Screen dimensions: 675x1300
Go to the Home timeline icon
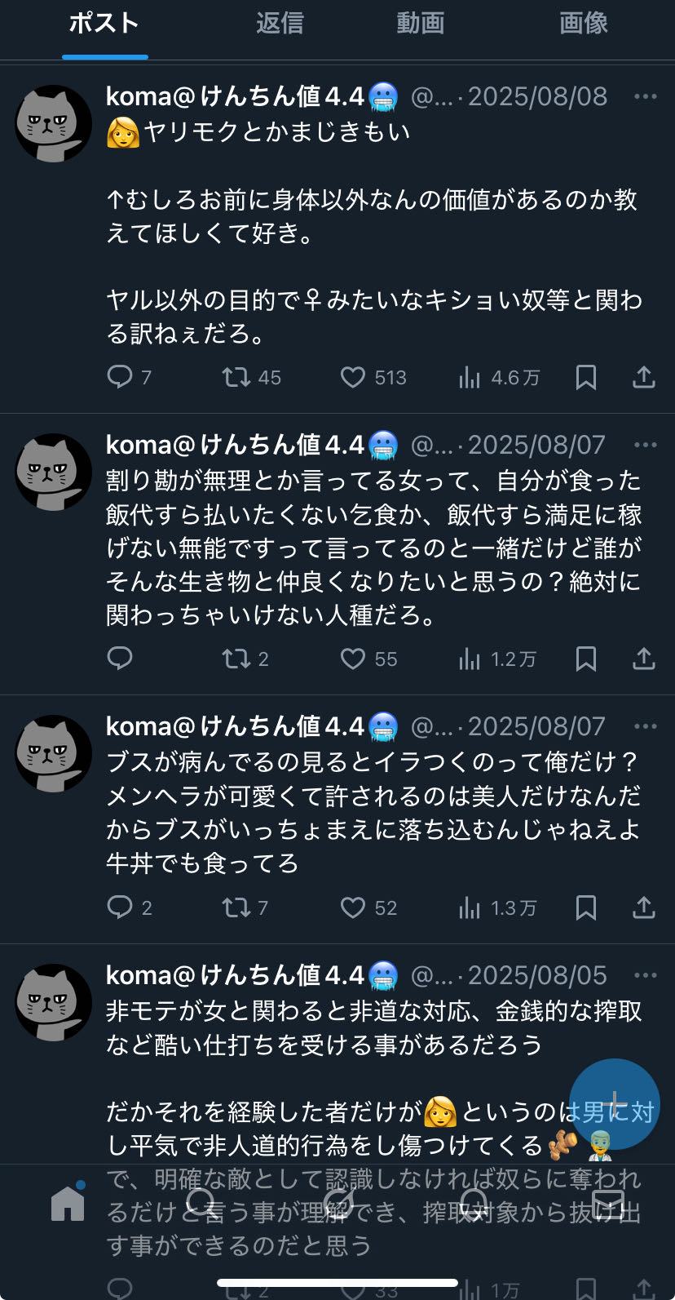pos(68,1203)
